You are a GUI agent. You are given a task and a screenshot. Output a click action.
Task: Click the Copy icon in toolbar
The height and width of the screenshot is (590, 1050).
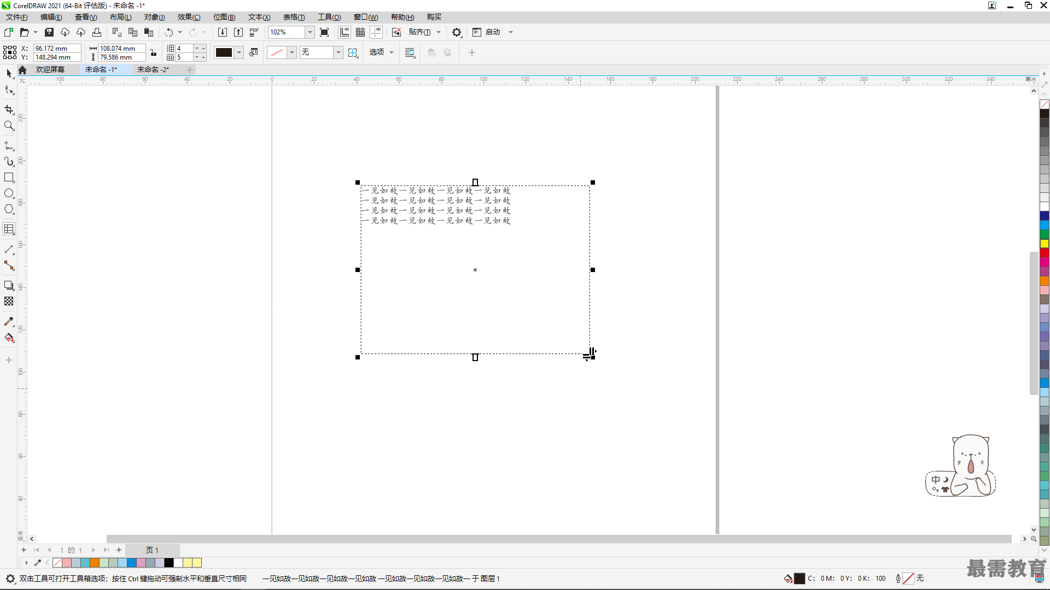(x=132, y=32)
